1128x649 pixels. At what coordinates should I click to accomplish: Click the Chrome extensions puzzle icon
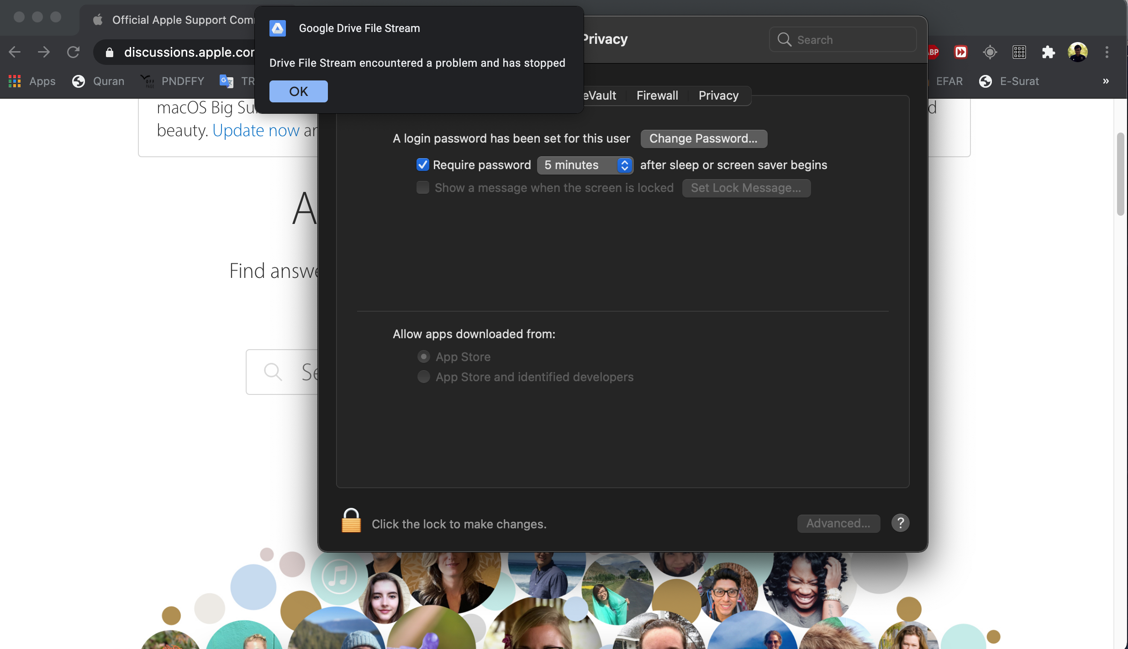tap(1048, 52)
